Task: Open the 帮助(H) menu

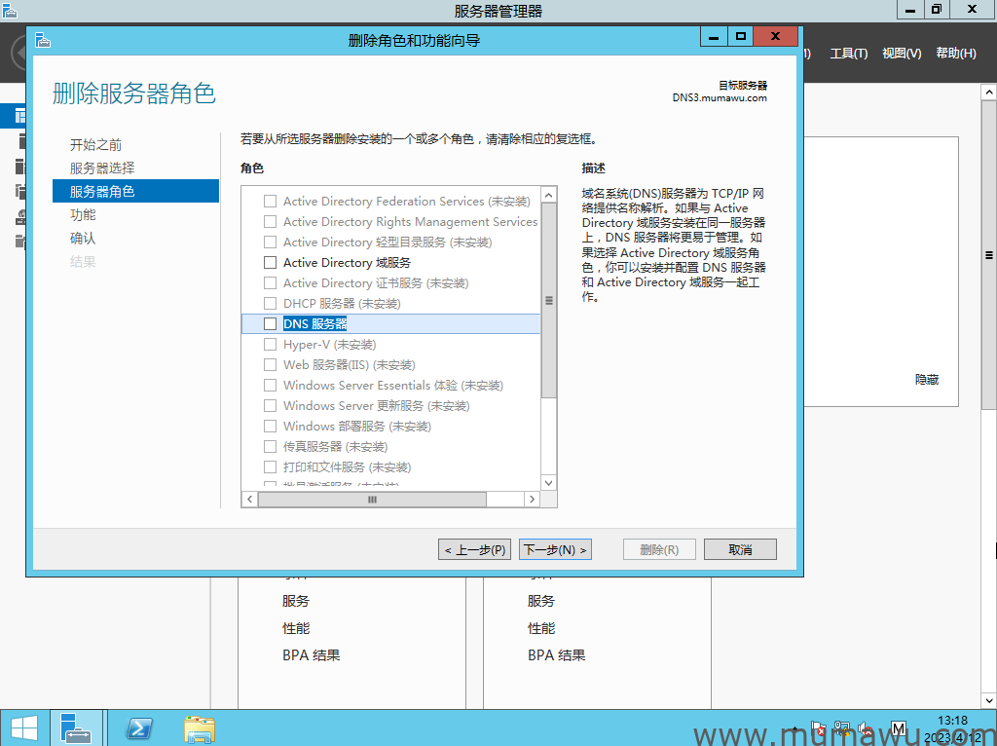Action: tap(956, 54)
